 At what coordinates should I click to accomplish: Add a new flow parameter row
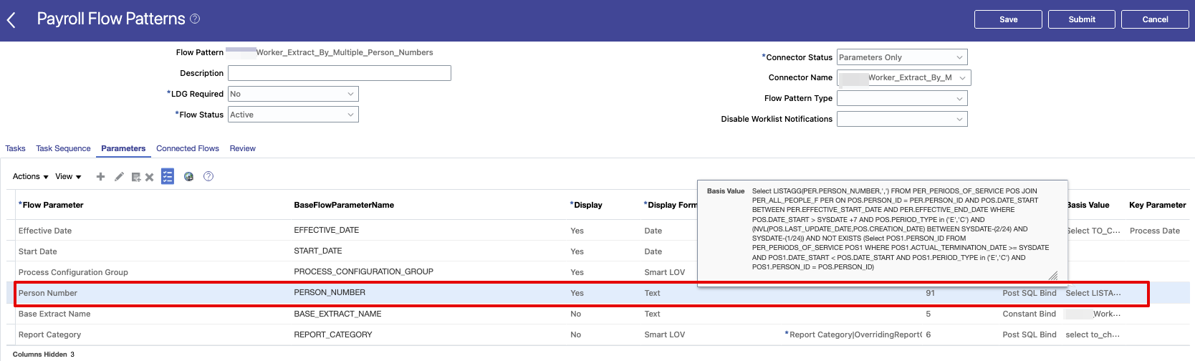click(100, 176)
